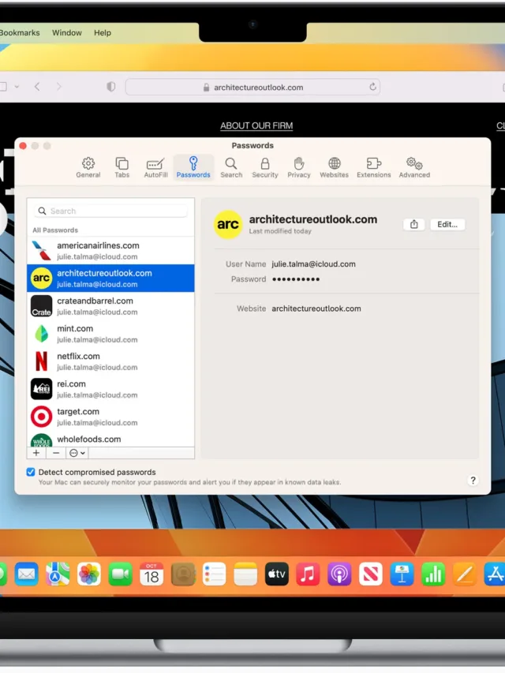Open Mail from the Dock

click(26, 574)
